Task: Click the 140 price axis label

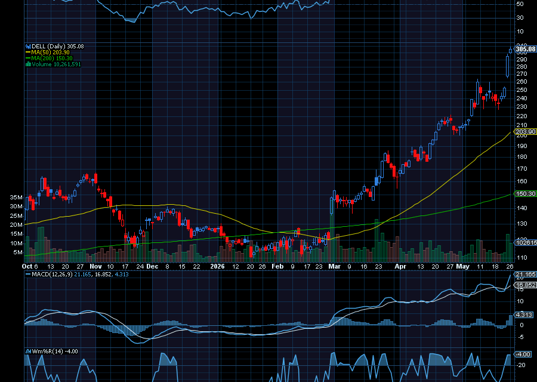Action: 522,208
